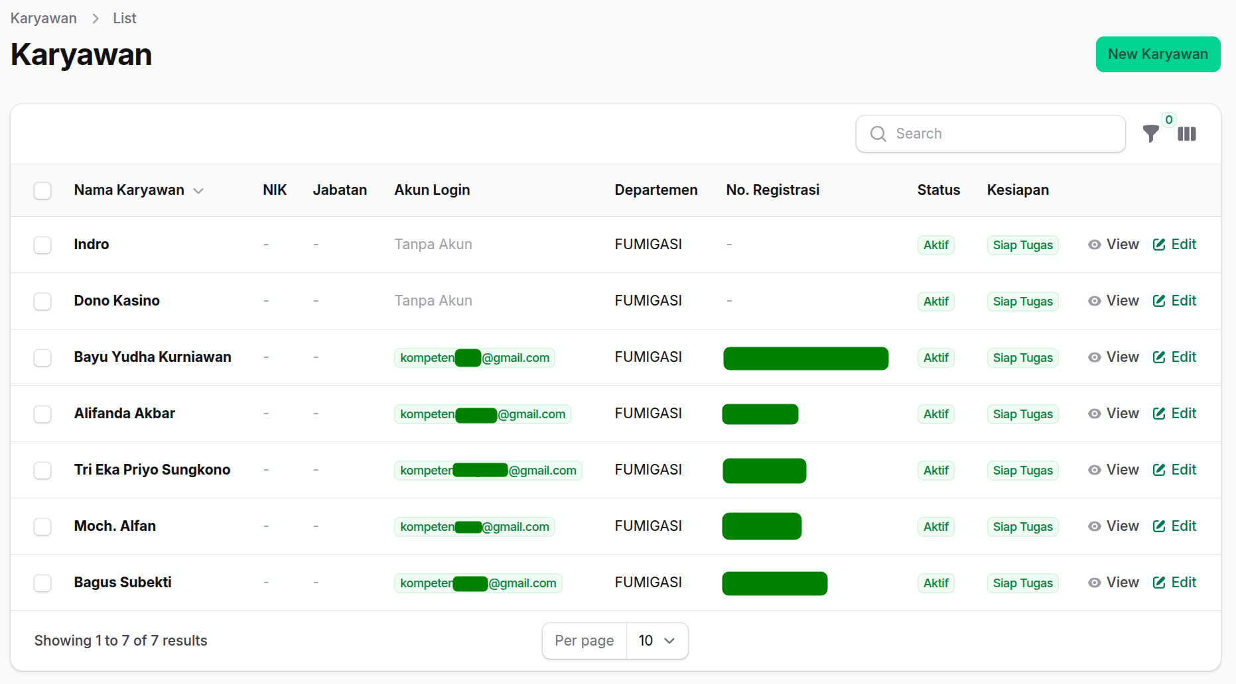
Task: Click the List breadcrumb item
Action: (x=125, y=19)
